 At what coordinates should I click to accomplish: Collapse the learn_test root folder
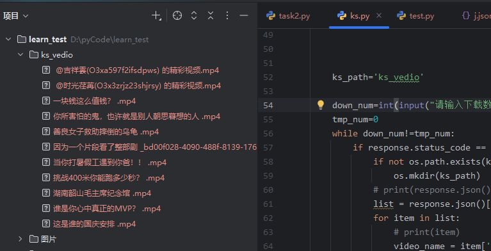coord(8,40)
